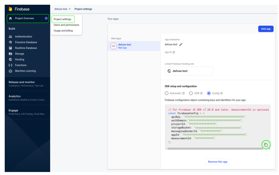Viewport: 279px width, 175px height.
Task: Go to Storage page
Action: (19, 54)
